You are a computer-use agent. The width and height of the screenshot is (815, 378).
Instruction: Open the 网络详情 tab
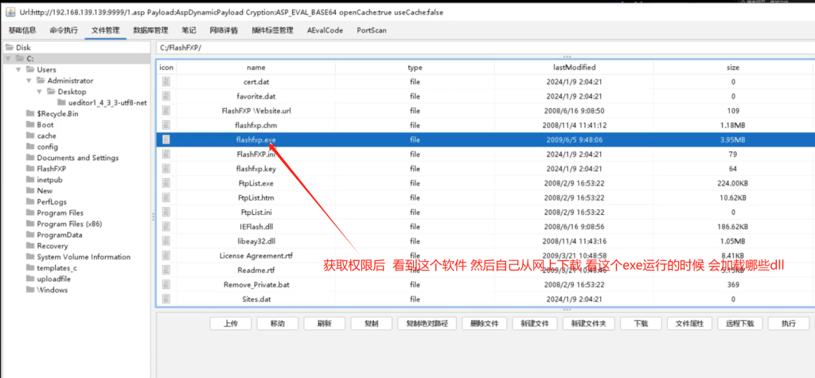(224, 30)
